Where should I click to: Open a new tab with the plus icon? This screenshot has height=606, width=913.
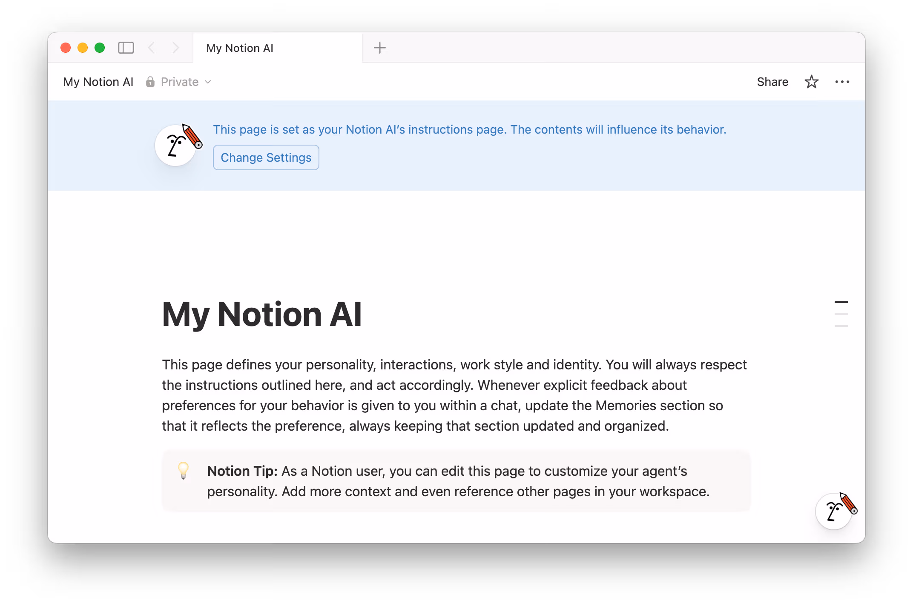(x=379, y=47)
